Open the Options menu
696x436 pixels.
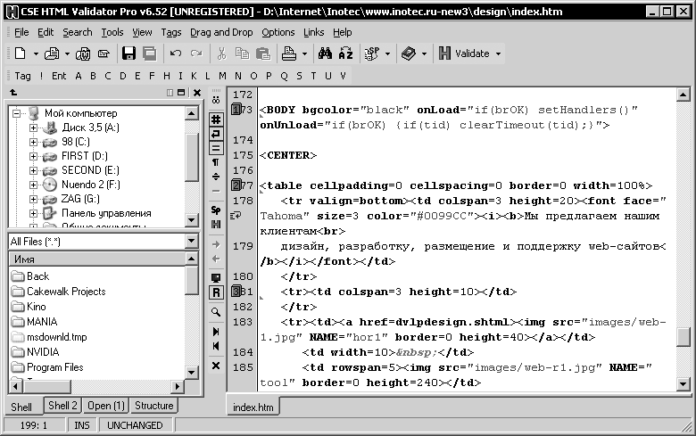tap(278, 32)
